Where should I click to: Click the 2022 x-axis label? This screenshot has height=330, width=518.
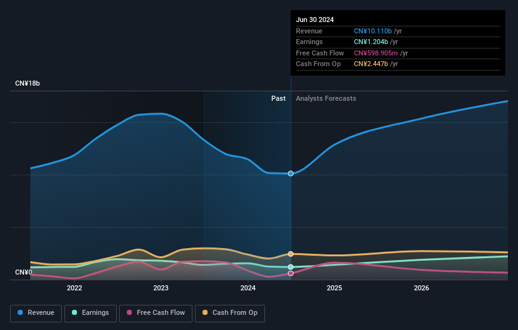(74, 288)
